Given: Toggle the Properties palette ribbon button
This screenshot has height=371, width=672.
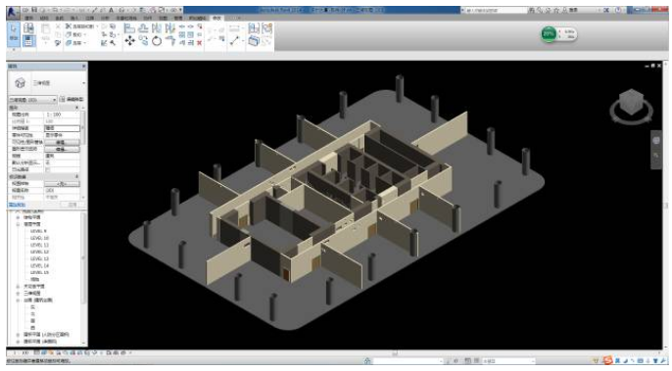Looking at the screenshot, I should pos(28,41).
